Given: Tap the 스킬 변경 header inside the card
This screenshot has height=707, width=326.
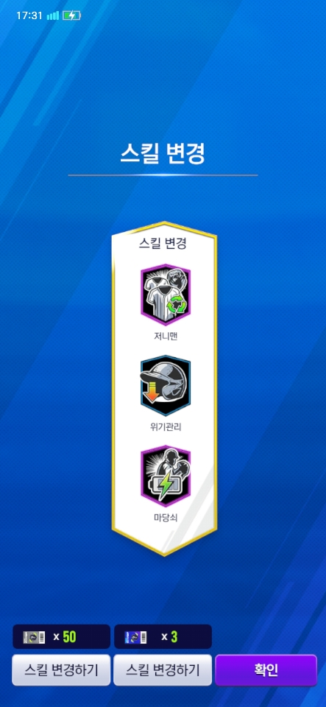Looking at the screenshot, I should point(163,244).
